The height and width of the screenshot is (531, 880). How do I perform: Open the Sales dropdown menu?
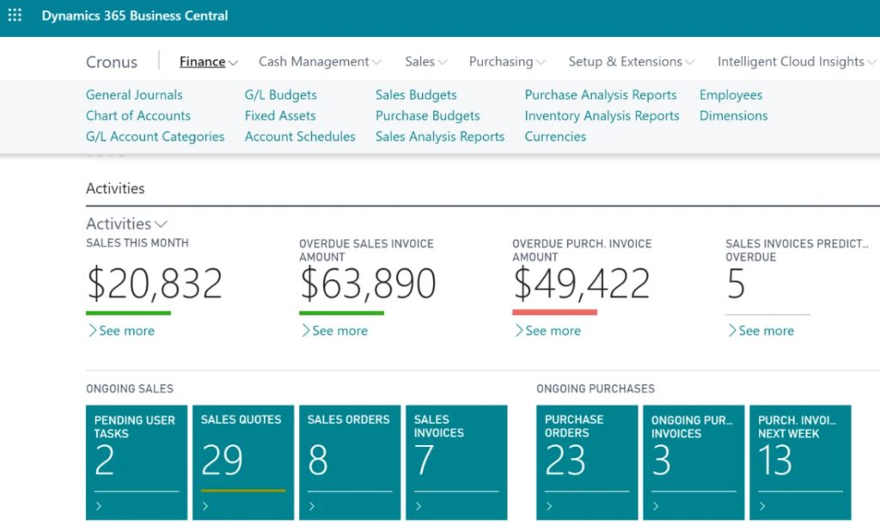pyautogui.click(x=426, y=62)
